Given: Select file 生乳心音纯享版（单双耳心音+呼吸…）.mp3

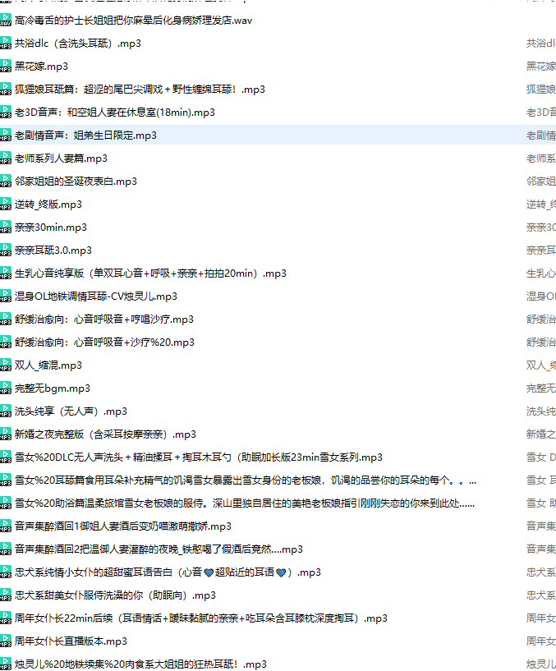Looking at the screenshot, I should point(150,273).
